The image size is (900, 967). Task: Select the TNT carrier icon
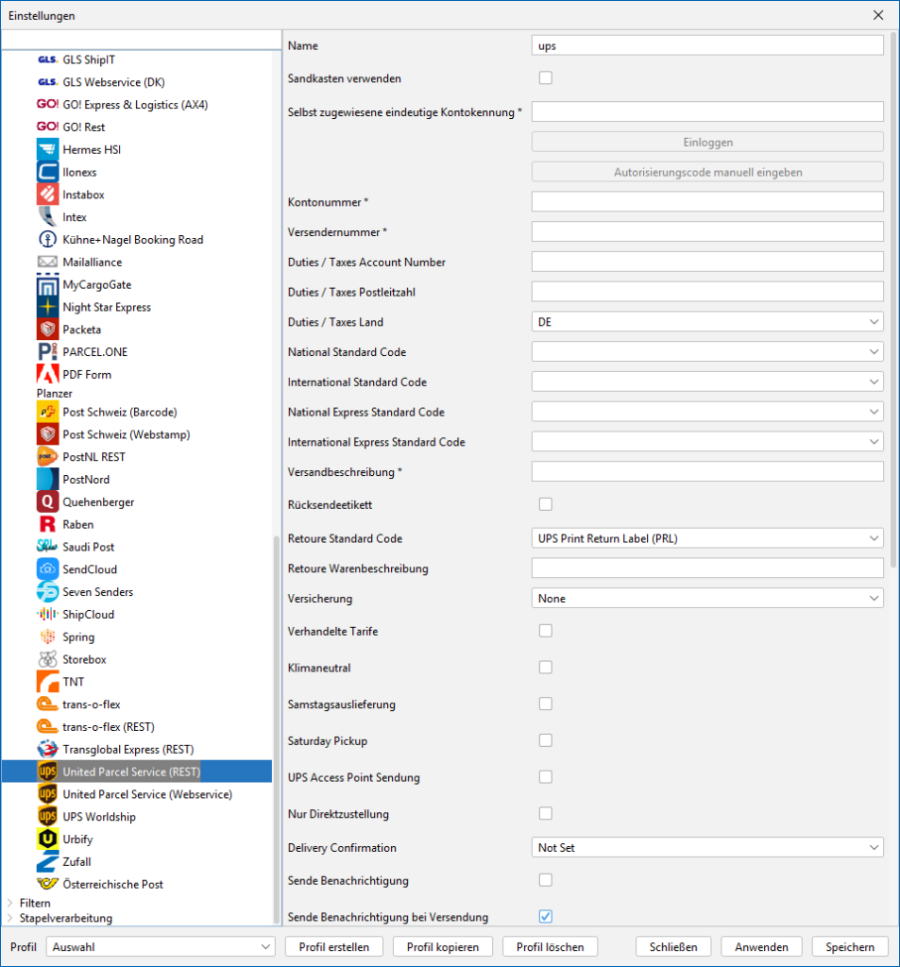(x=47, y=682)
